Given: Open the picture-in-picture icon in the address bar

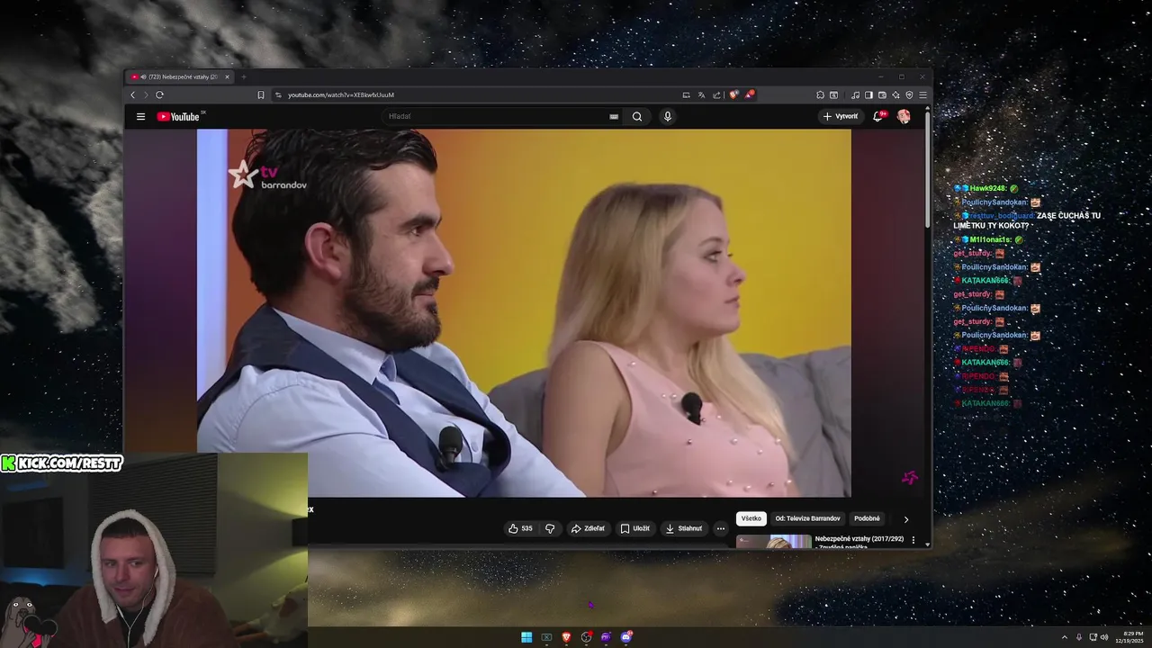Looking at the screenshot, I should [686, 94].
